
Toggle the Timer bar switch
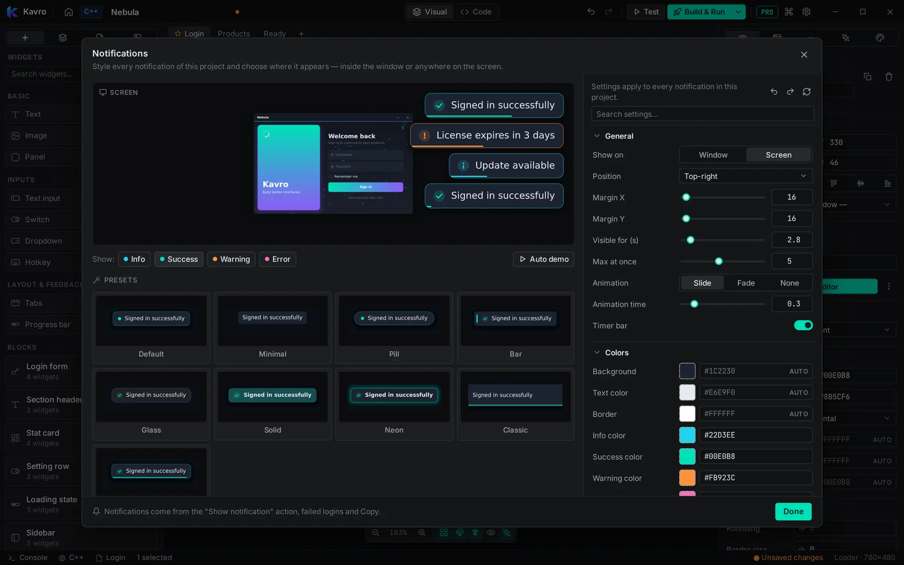(x=803, y=325)
